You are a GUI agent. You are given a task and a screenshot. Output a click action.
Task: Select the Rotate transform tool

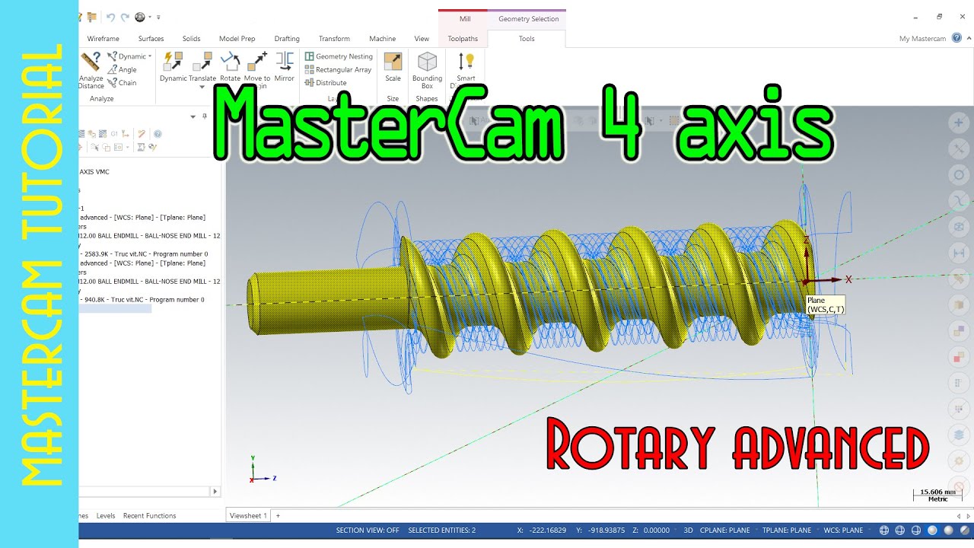pos(230,67)
